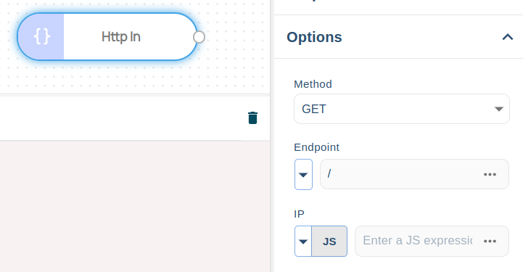
Task: Collapse the Options section with the chevron
Action: point(508,37)
